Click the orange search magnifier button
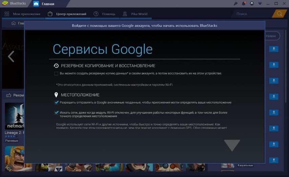This screenshot has width=289, height=177. tap(280, 14)
